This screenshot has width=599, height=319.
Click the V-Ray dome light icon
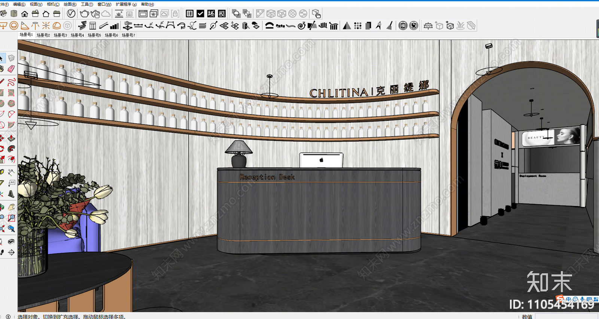coord(57,25)
